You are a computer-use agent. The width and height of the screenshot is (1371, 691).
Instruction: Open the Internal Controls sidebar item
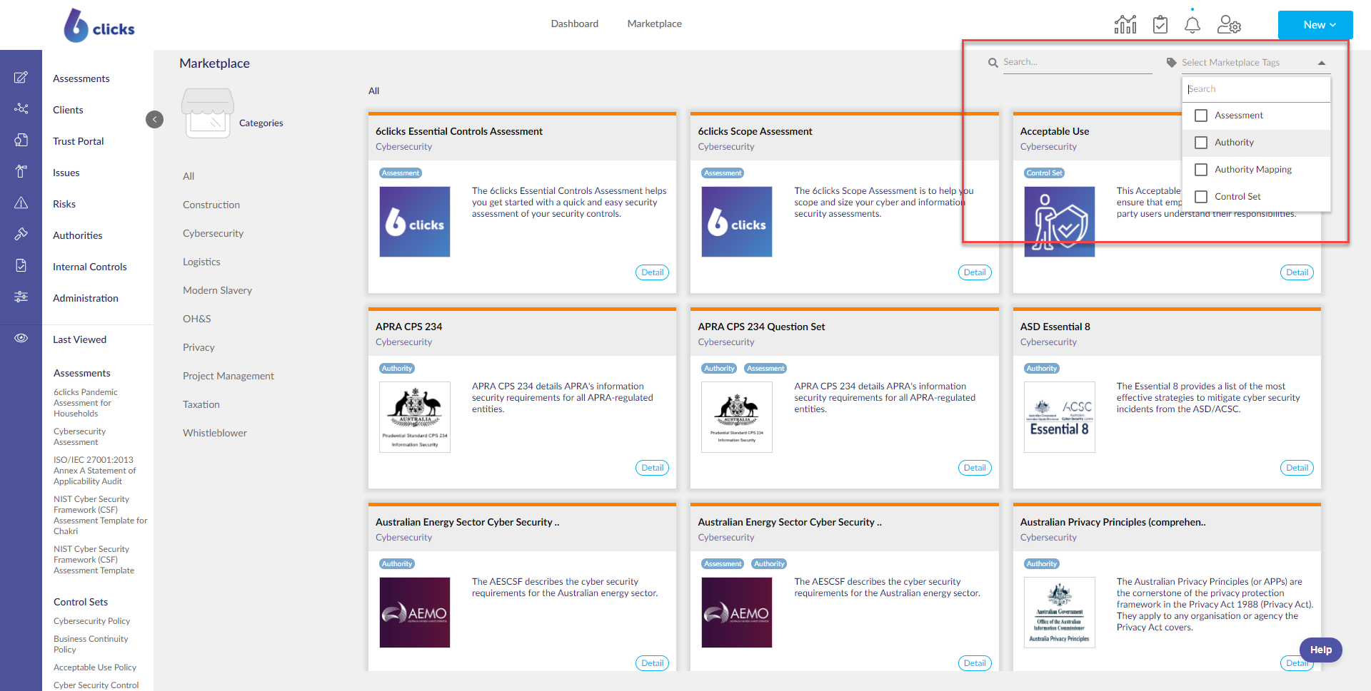(x=90, y=267)
